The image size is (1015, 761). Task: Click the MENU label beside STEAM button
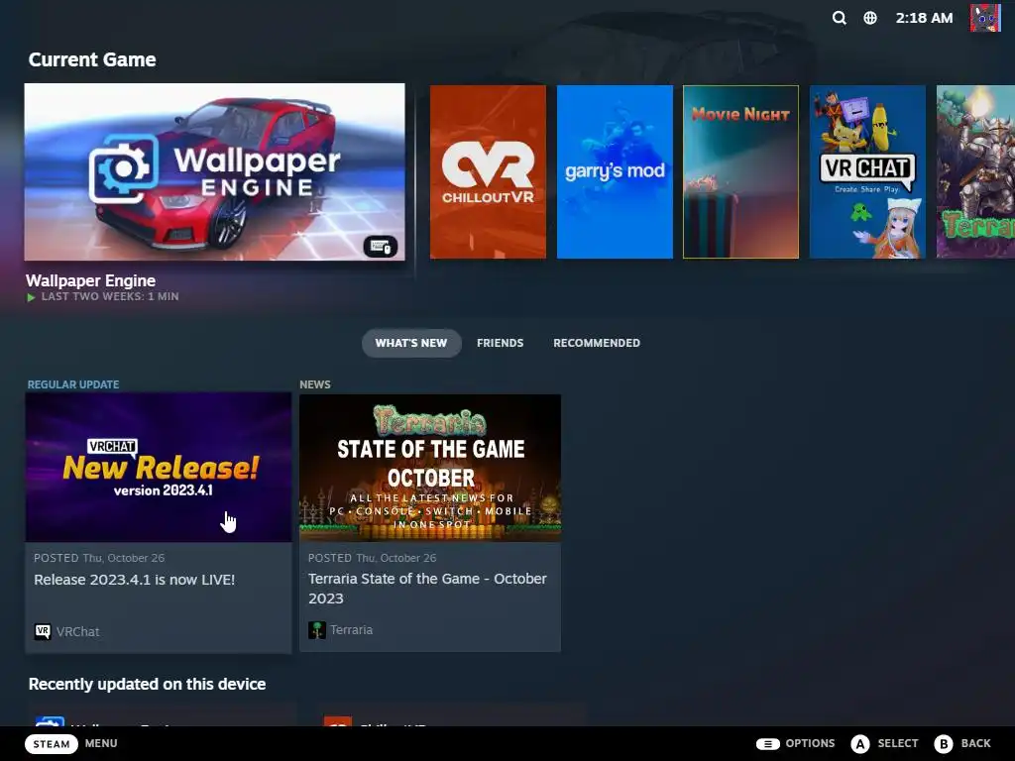pos(101,743)
